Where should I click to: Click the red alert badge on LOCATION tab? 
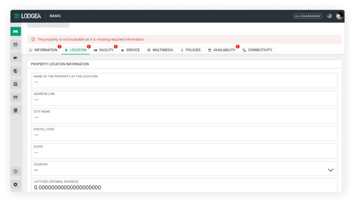pyautogui.click(x=89, y=47)
